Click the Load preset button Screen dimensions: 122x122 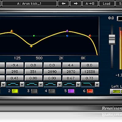(107, 4)
